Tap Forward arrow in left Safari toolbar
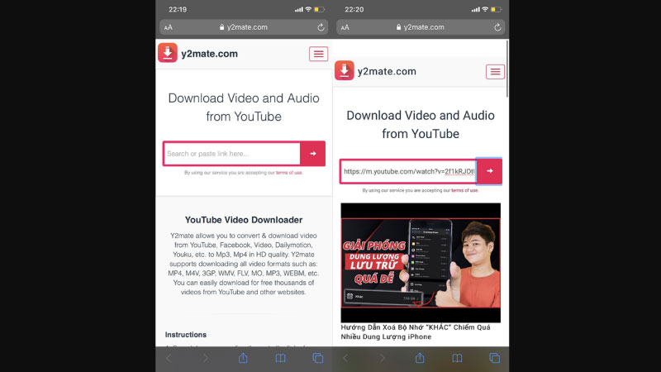 (206, 358)
